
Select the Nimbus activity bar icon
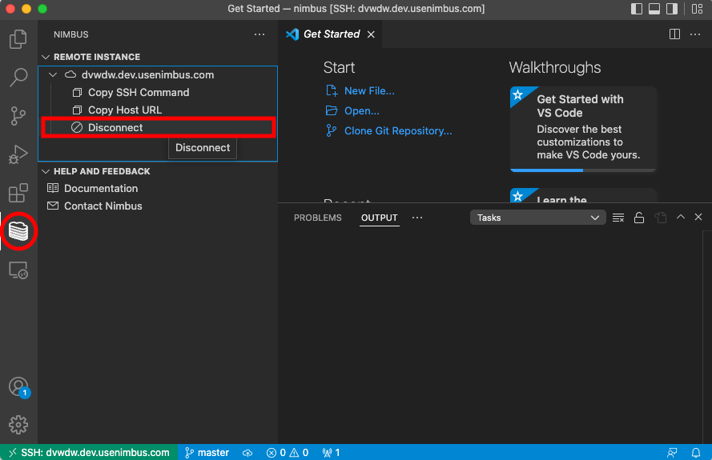pos(18,231)
